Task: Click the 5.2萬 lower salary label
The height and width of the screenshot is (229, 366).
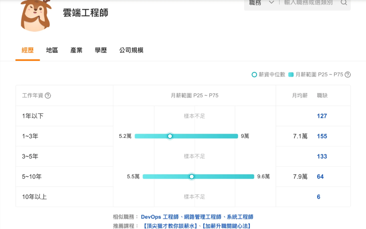Action: (125, 136)
